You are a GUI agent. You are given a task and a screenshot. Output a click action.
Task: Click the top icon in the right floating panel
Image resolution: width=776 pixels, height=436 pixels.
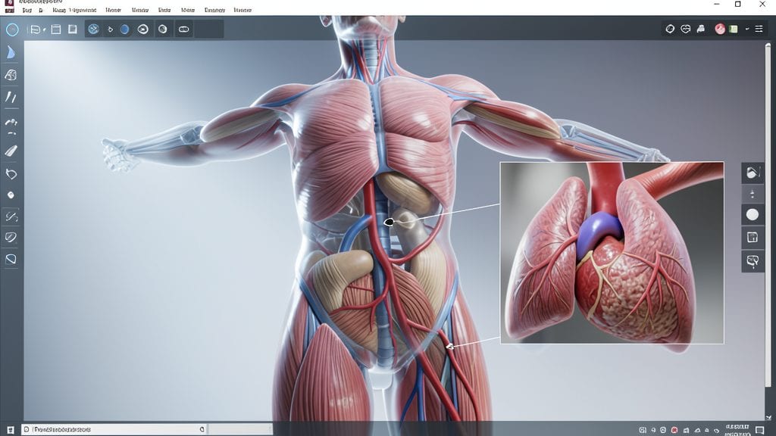coord(753,173)
